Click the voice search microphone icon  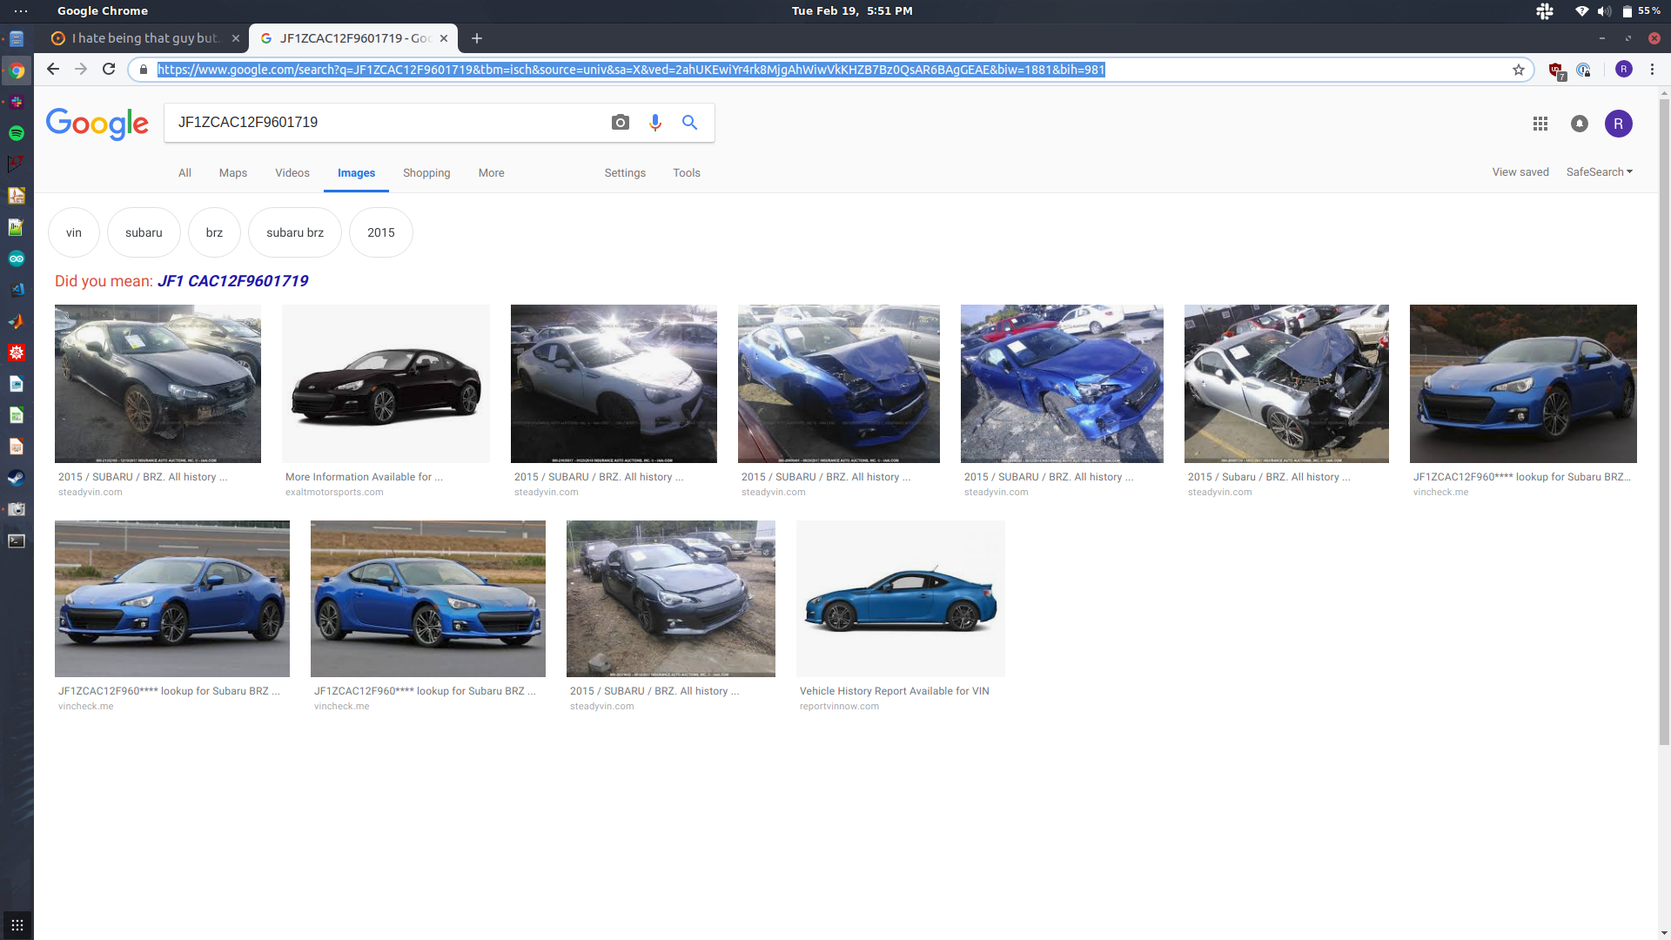(x=655, y=123)
